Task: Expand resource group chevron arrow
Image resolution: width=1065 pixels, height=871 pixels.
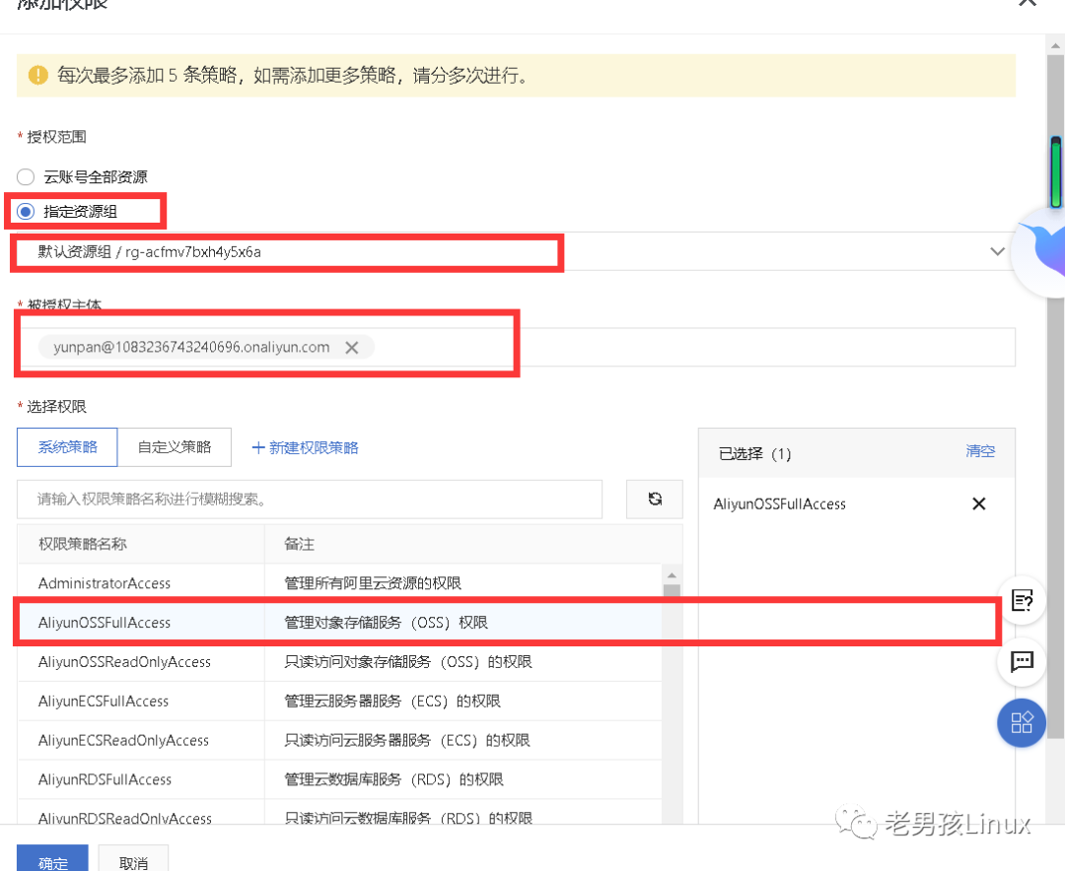Action: pyautogui.click(x=997, y=252)
